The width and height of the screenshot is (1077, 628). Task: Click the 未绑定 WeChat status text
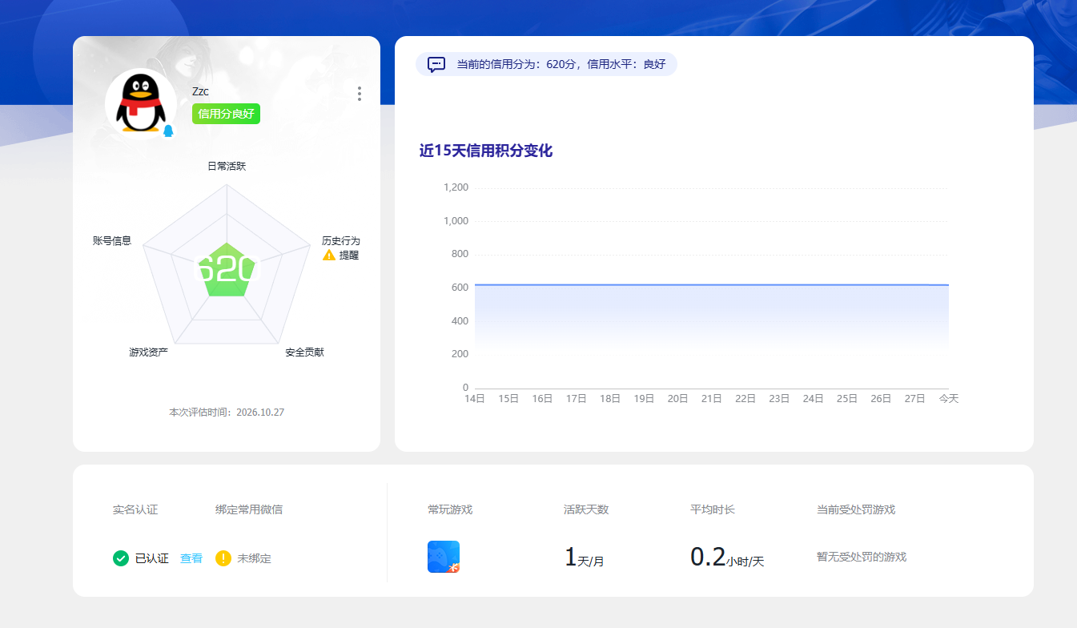pos(255,558)
